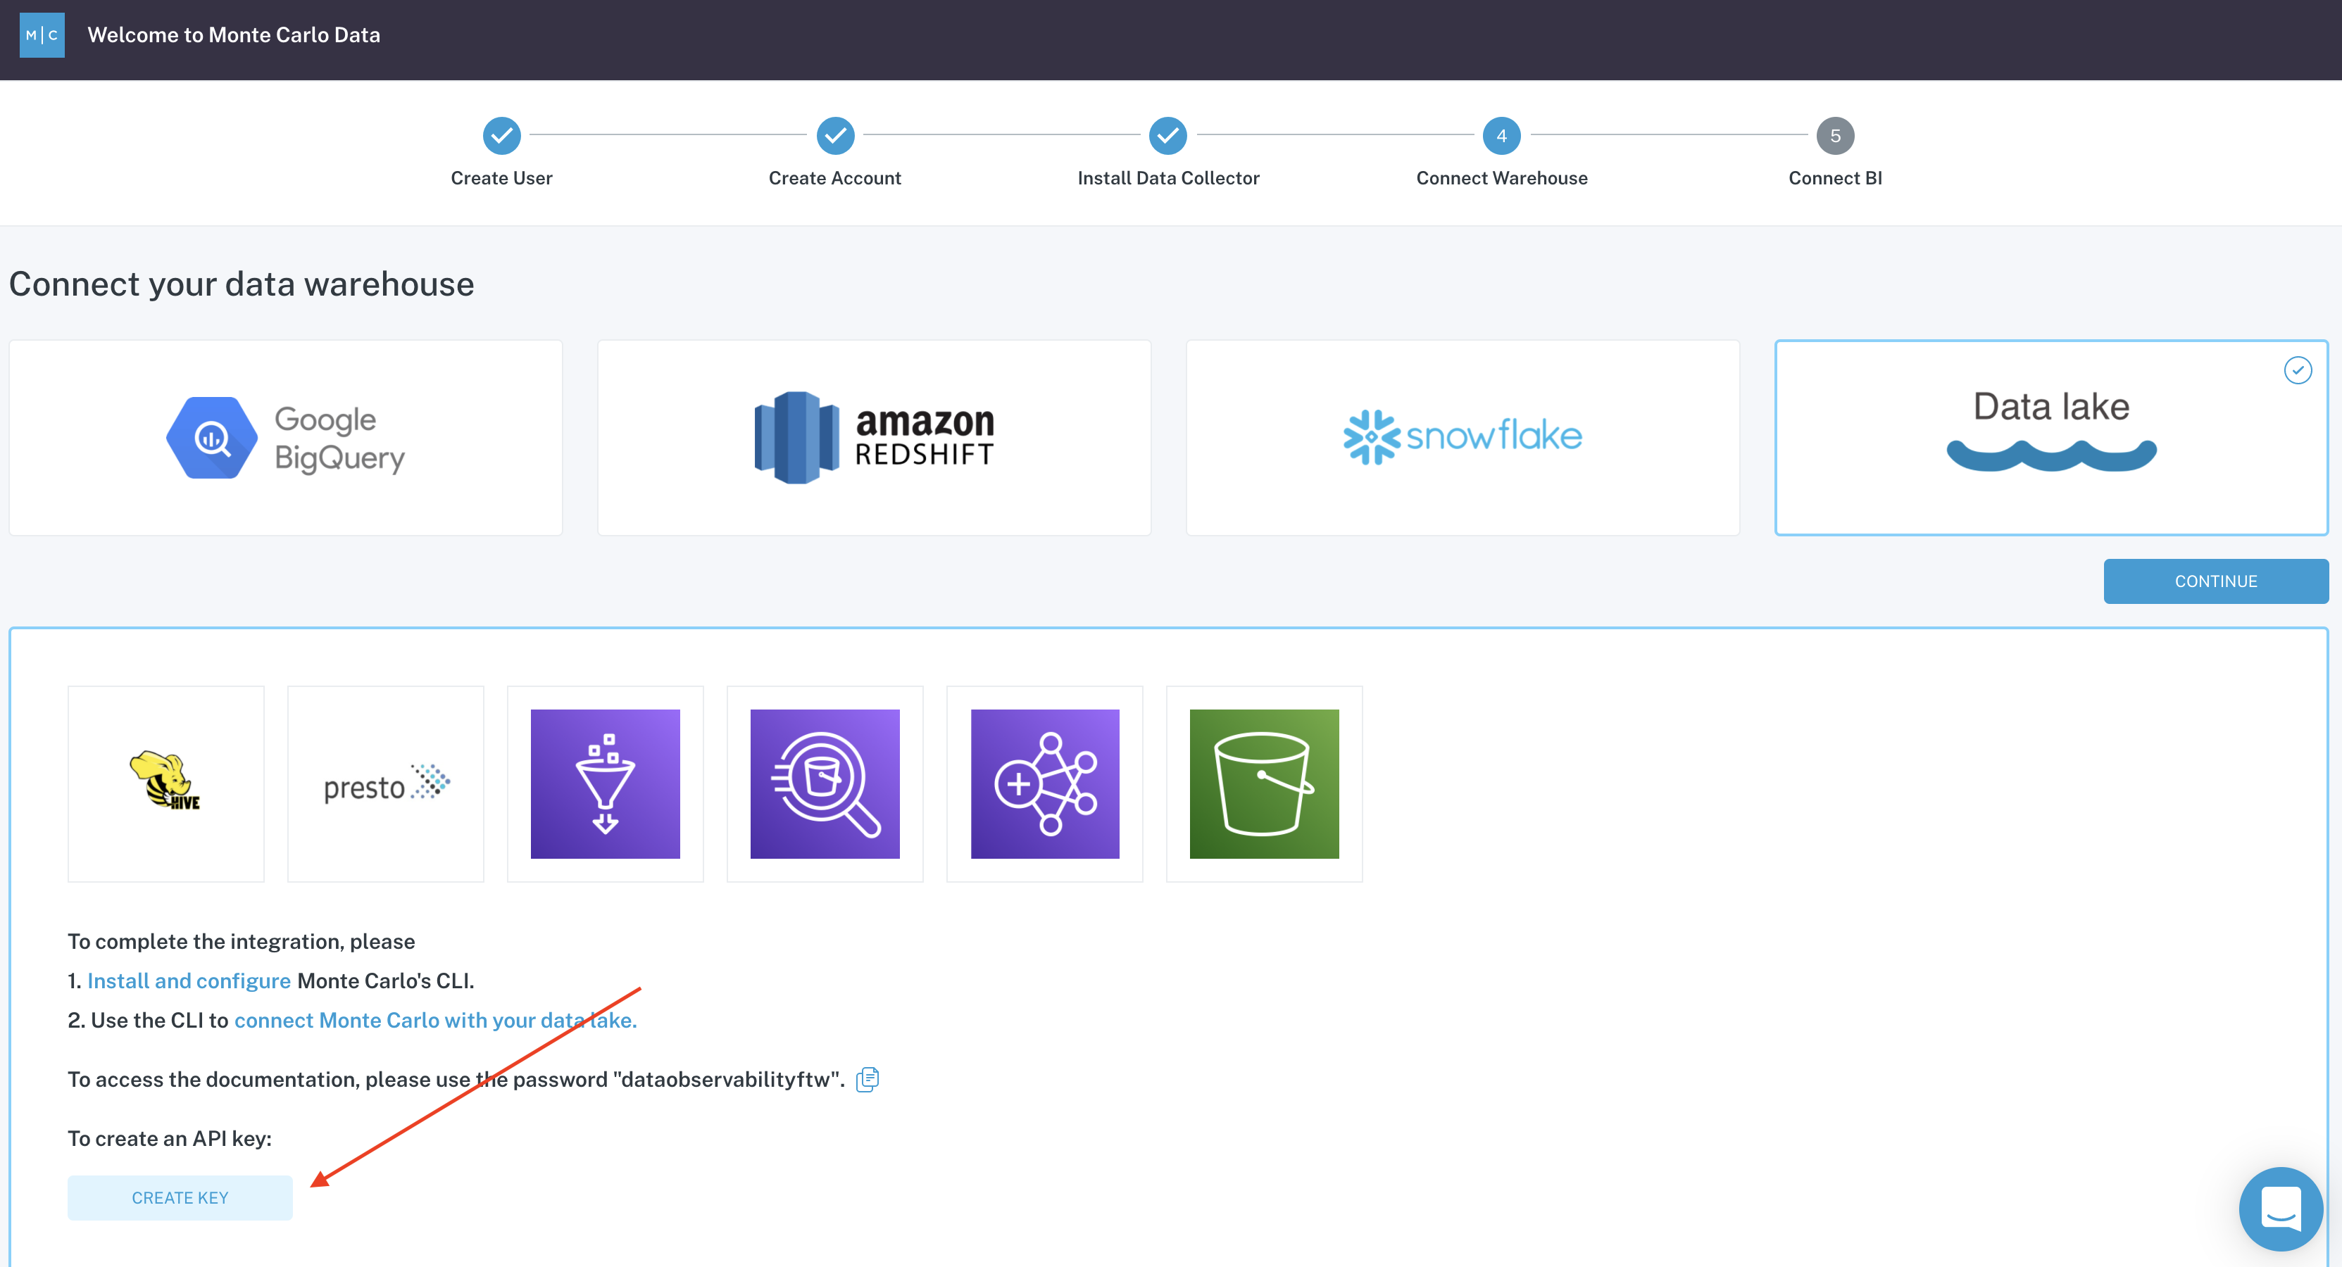2342x1267 pixels.
Task: Go to Create User step
Action: pyautogui.click(x=501, y=137)
